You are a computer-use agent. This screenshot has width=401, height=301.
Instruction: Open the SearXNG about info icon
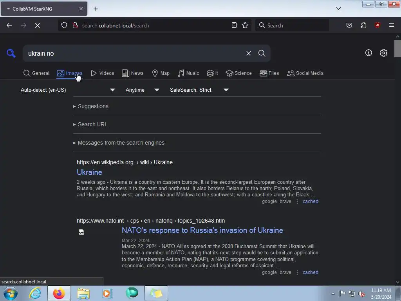click(368, 53)
